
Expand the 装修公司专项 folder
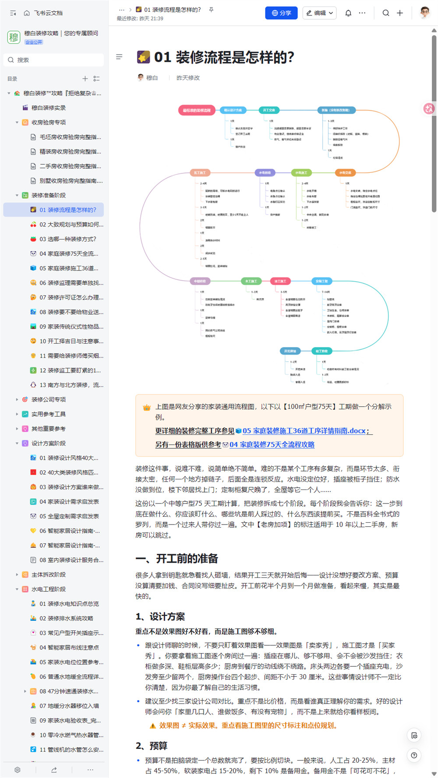point(17,400)
